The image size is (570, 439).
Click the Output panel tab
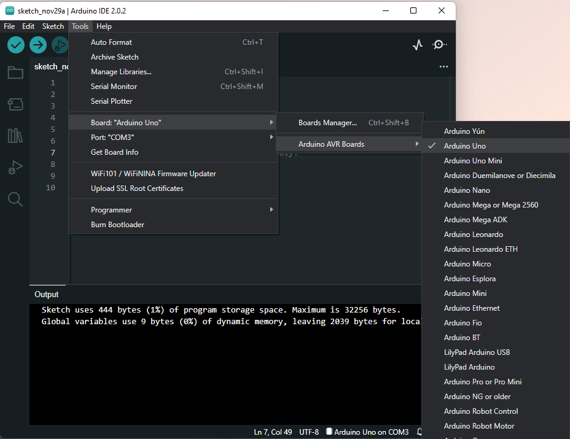coord(47,294)
